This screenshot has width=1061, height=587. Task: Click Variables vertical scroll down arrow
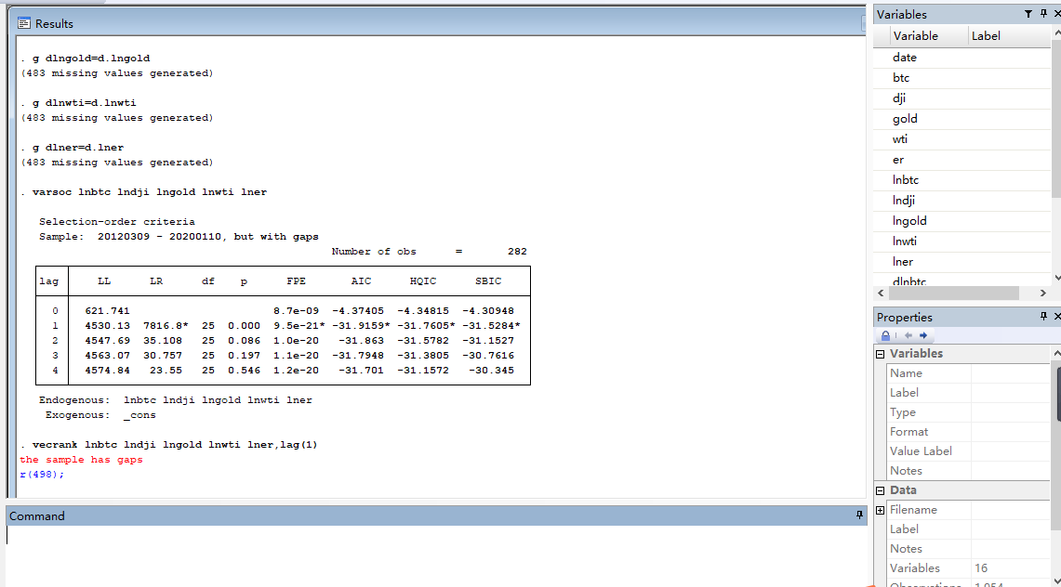pyautogui.click(x=1057, y=277)
